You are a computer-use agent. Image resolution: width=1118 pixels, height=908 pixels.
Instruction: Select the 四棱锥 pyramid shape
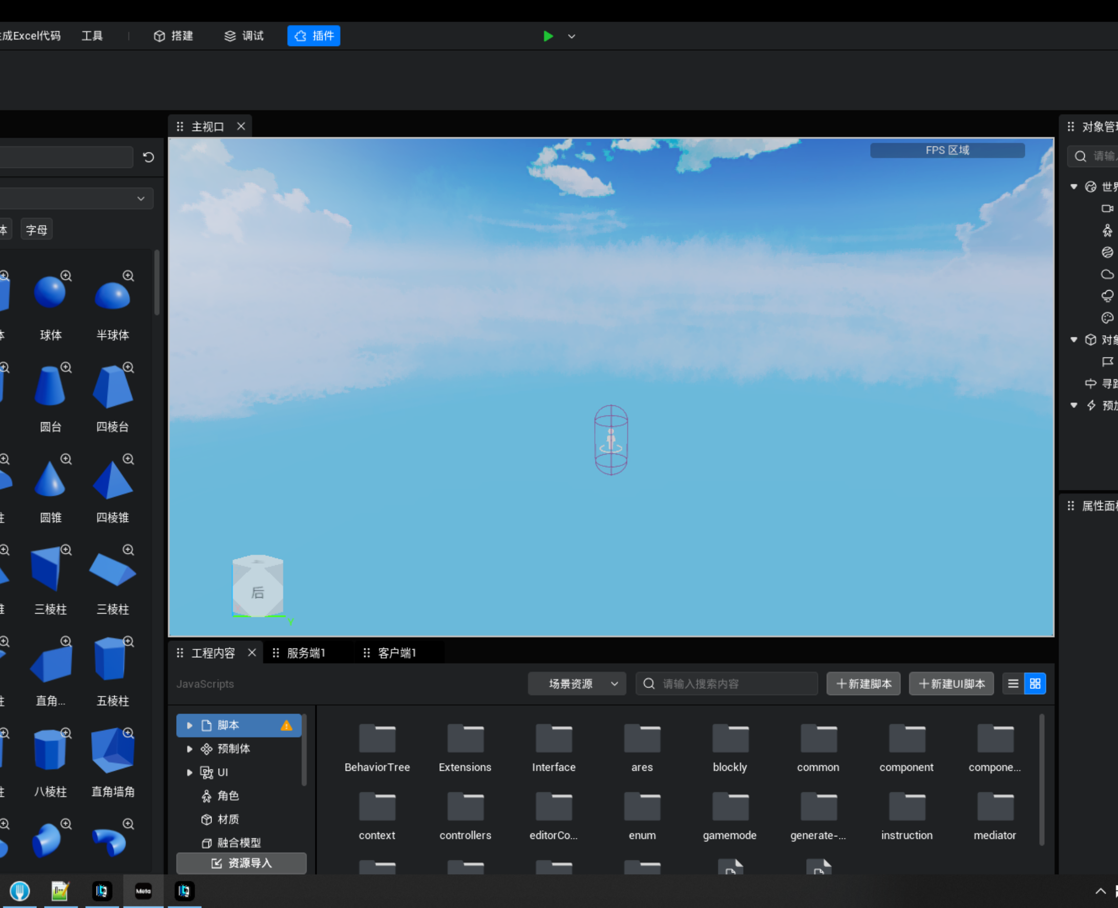click(113, 481)
